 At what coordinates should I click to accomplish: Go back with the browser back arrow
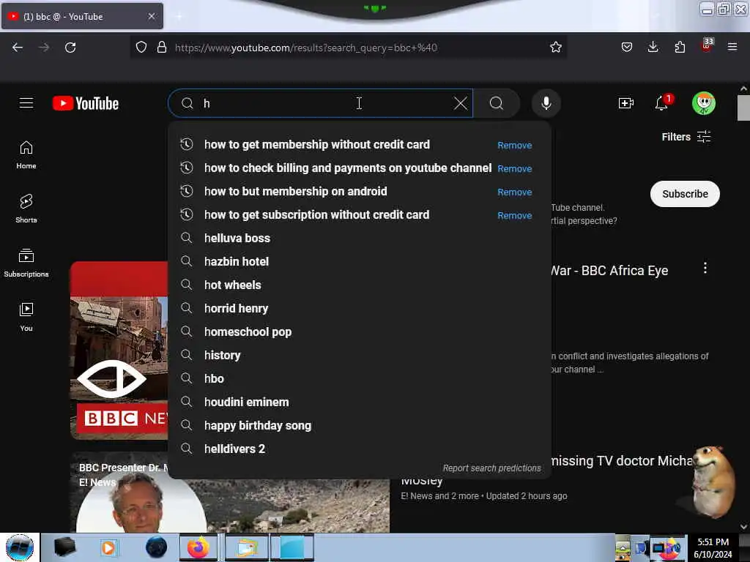(18, 48)
